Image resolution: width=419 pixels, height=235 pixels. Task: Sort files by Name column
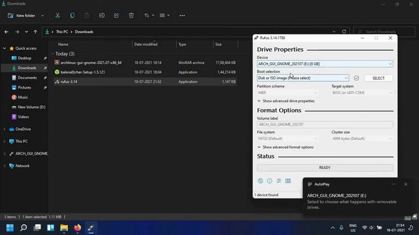click(x=63, y=44)
